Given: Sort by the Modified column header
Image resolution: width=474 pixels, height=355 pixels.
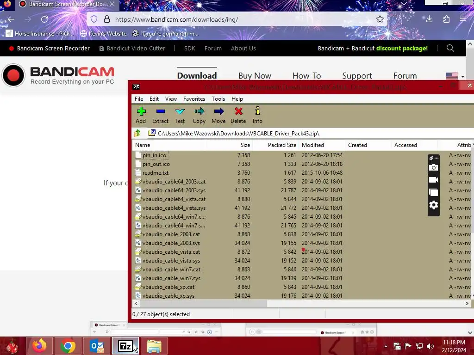Looking at the screenshot, I should click(322, 145).
